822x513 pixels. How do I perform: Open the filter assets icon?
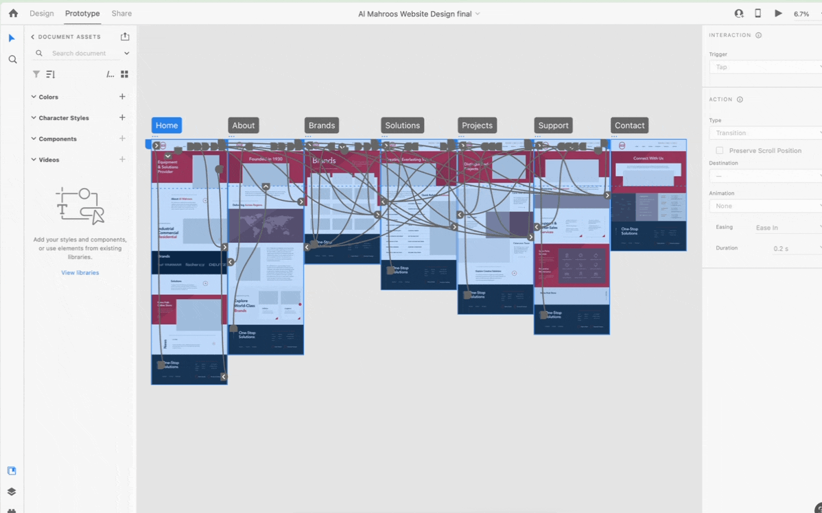(36, 74)
